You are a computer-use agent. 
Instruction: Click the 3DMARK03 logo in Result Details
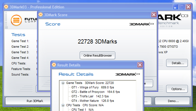[x=128, y=74]
